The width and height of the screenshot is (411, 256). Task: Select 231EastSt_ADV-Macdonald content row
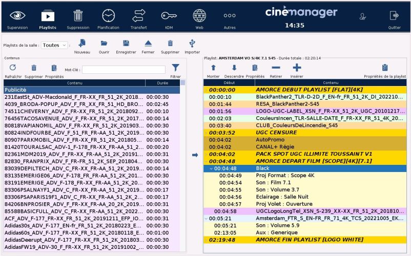[92, 97]
